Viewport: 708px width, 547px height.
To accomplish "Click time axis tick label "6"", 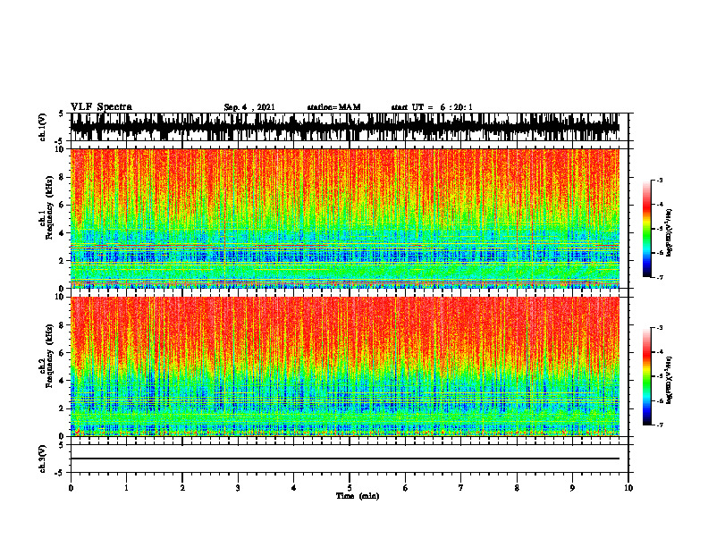I will point(406,488).
